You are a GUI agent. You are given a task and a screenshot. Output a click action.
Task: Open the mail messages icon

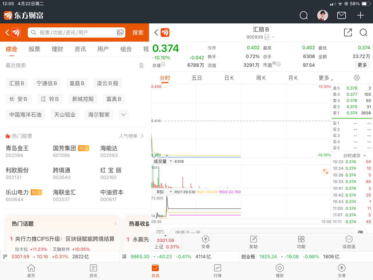coord(342,15)
